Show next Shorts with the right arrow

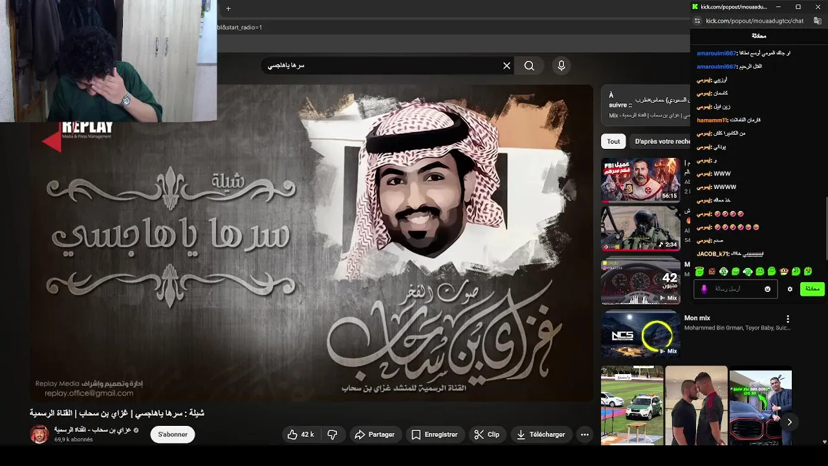789,422
